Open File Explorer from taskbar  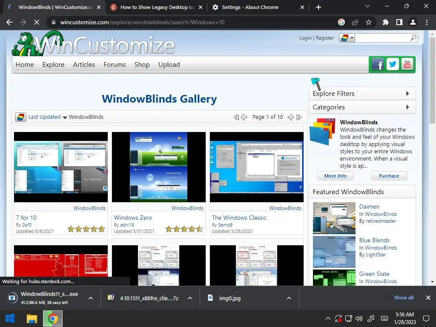pos(32,318)
